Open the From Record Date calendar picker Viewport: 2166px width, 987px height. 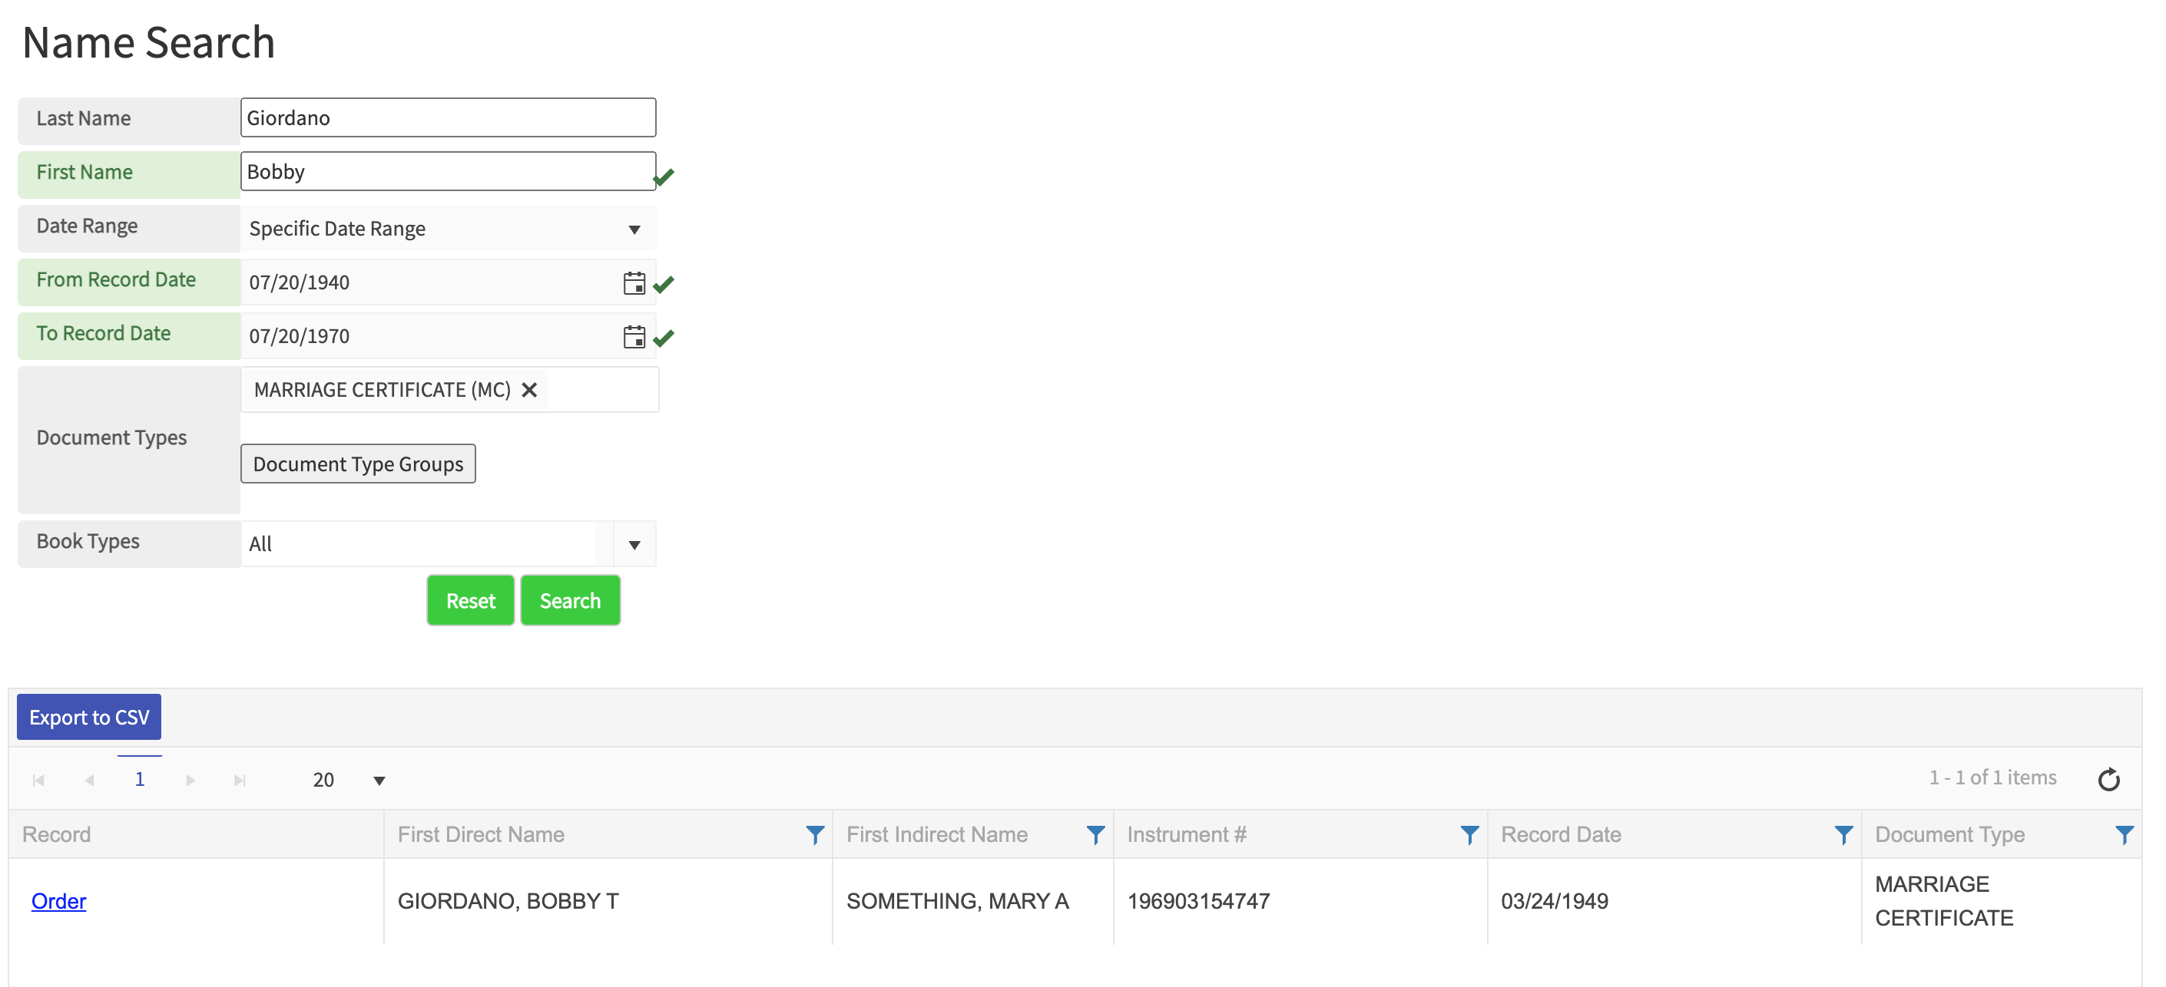click(x=634, y=283)
